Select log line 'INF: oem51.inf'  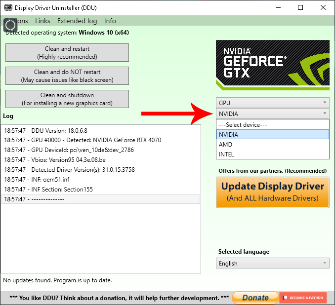tap(101, 180)
